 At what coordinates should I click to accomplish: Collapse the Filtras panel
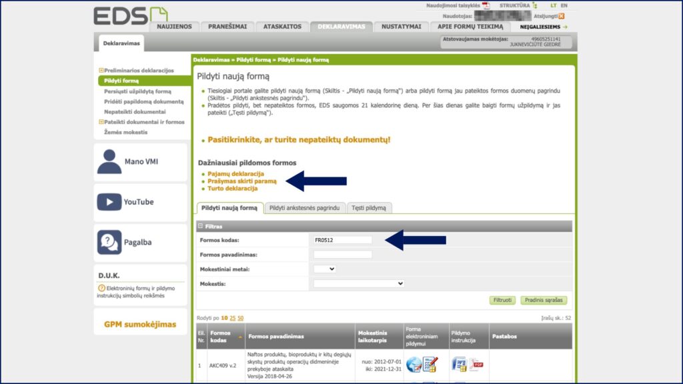(x=200, y=227)
